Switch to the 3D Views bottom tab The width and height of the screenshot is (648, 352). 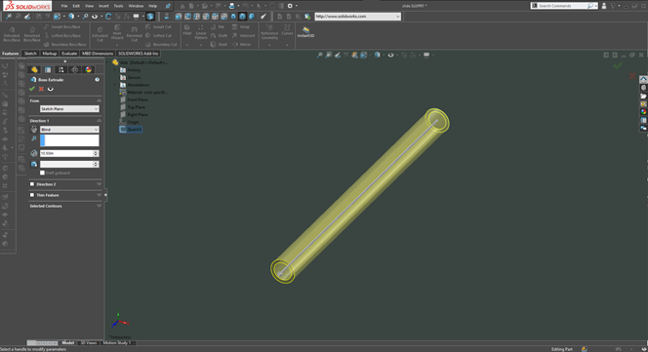[89, 342]
